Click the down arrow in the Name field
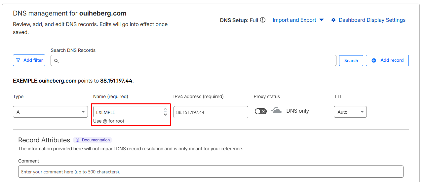The image size is (426, 182). point(165,114)
